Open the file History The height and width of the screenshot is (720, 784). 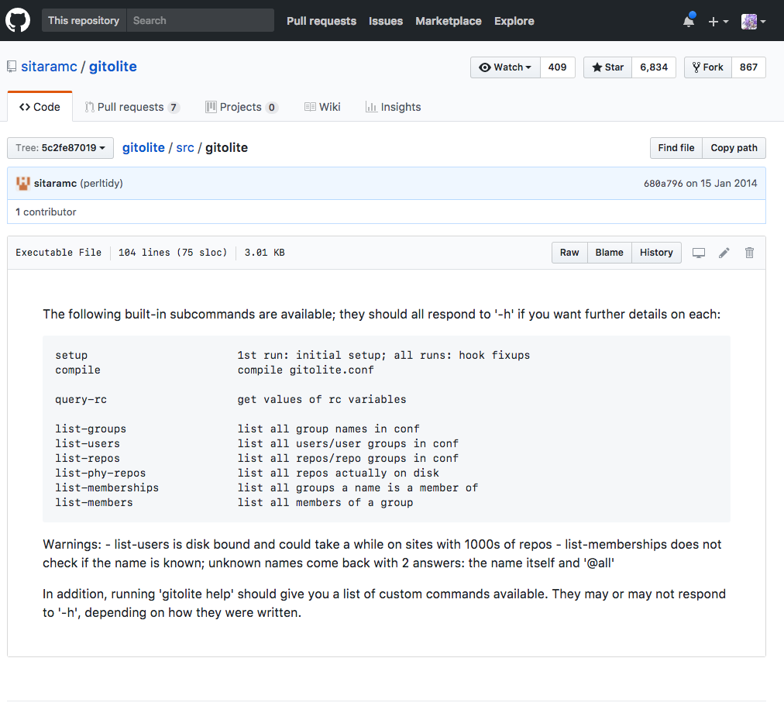tap(656, 253)
